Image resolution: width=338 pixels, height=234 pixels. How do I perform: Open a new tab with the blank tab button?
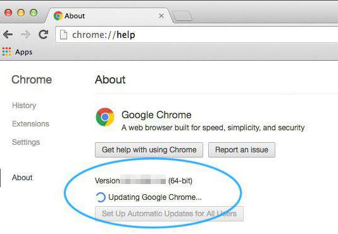(182, 16)
